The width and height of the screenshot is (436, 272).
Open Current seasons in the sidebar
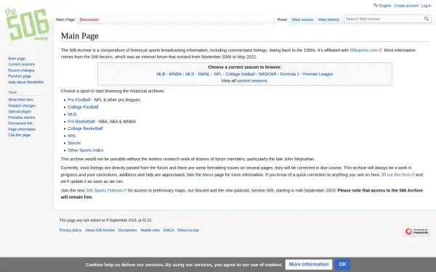[21, 65]
